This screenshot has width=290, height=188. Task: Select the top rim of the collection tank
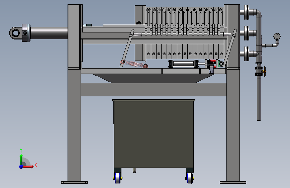(154, 100)
